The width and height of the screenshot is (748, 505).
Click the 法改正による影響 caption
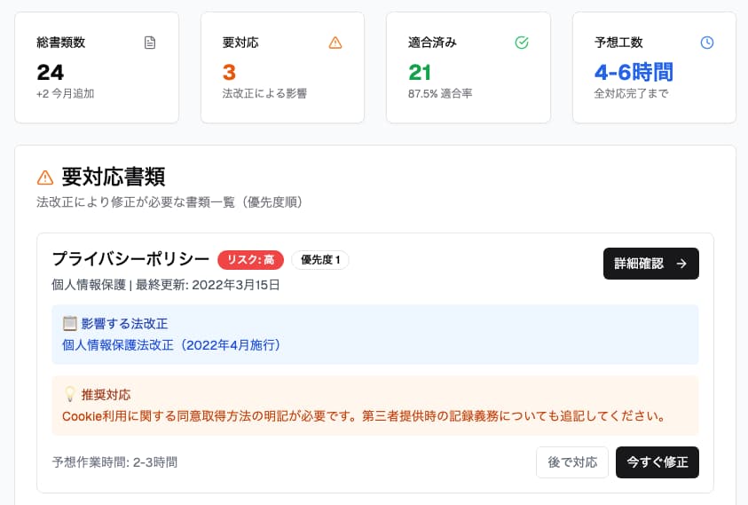264,93
